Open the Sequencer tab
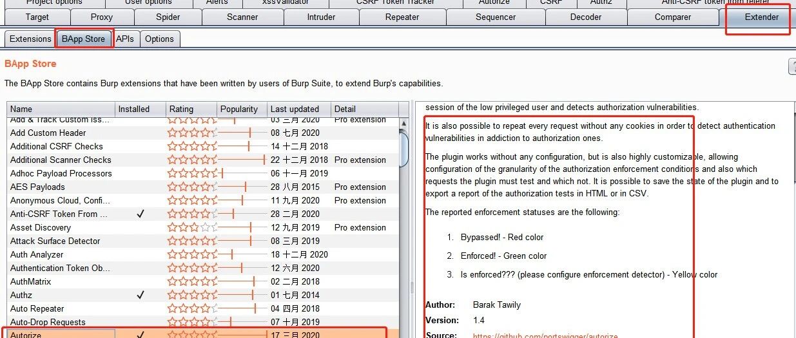Viewport: 796px width, 338px height. 496,17
